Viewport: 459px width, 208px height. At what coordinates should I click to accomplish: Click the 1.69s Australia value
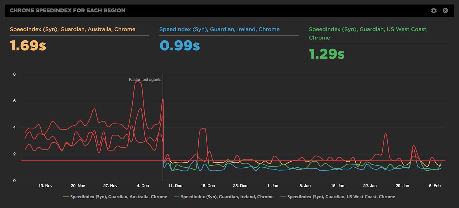coord(28,45)
